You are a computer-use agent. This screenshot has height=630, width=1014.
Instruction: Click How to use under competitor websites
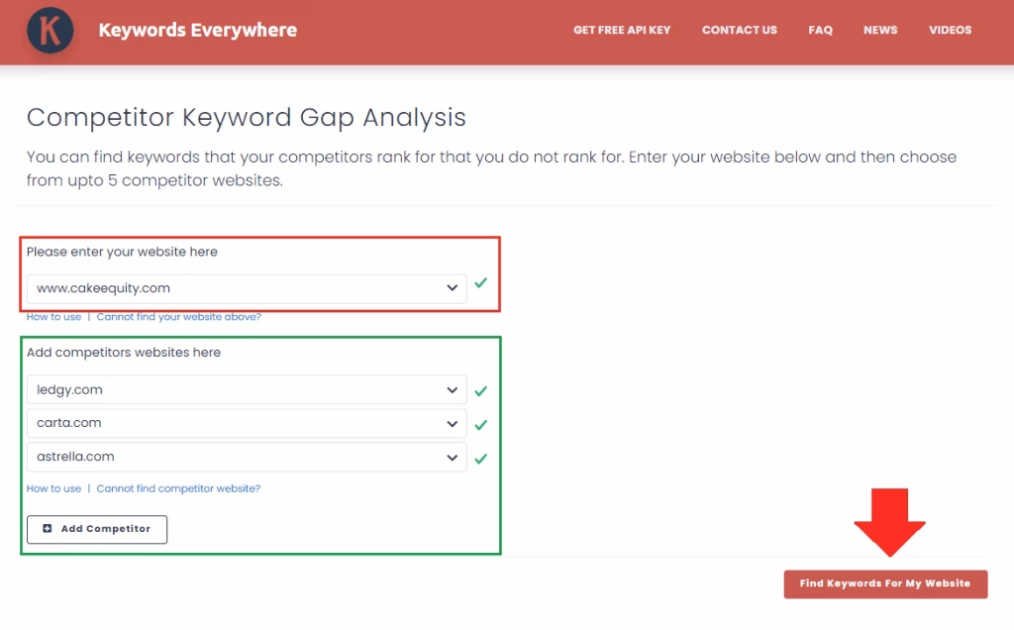tap(53, 488)
